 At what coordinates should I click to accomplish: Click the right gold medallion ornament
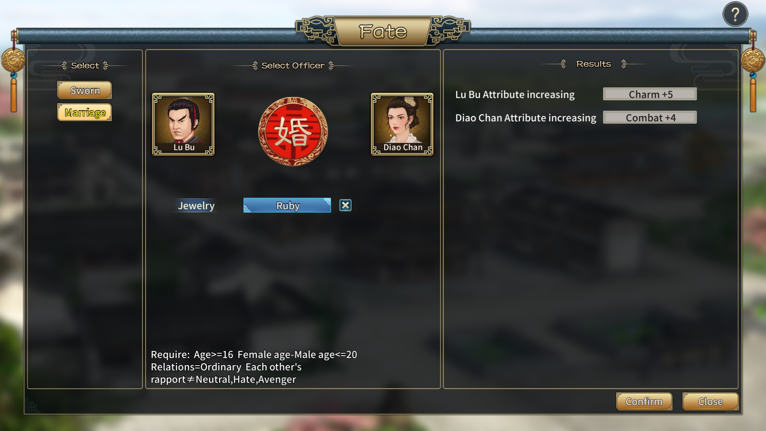click(753, 61)
